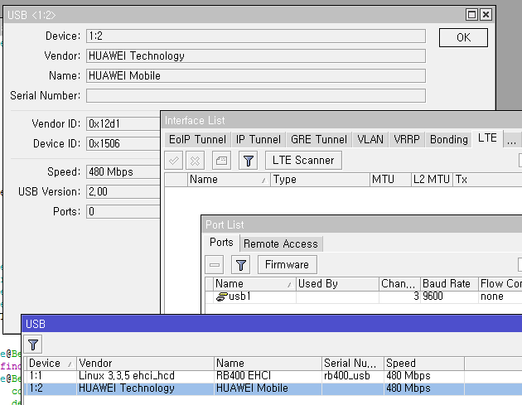This screenshot has width=522, height=405.
Task: Open the Remote Access tab
Action: coord(281,244)
